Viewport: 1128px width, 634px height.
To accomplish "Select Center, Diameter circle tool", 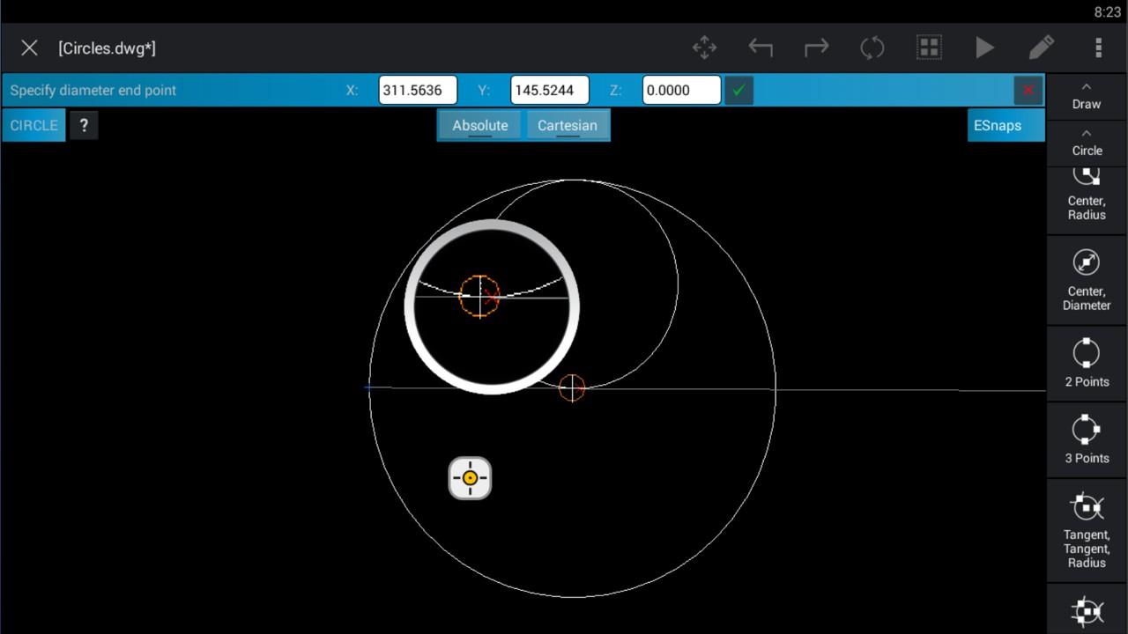I will point(1087,280).
